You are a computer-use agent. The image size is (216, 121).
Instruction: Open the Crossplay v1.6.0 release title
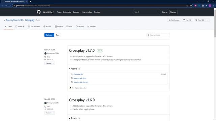click(x=82, y=100)
